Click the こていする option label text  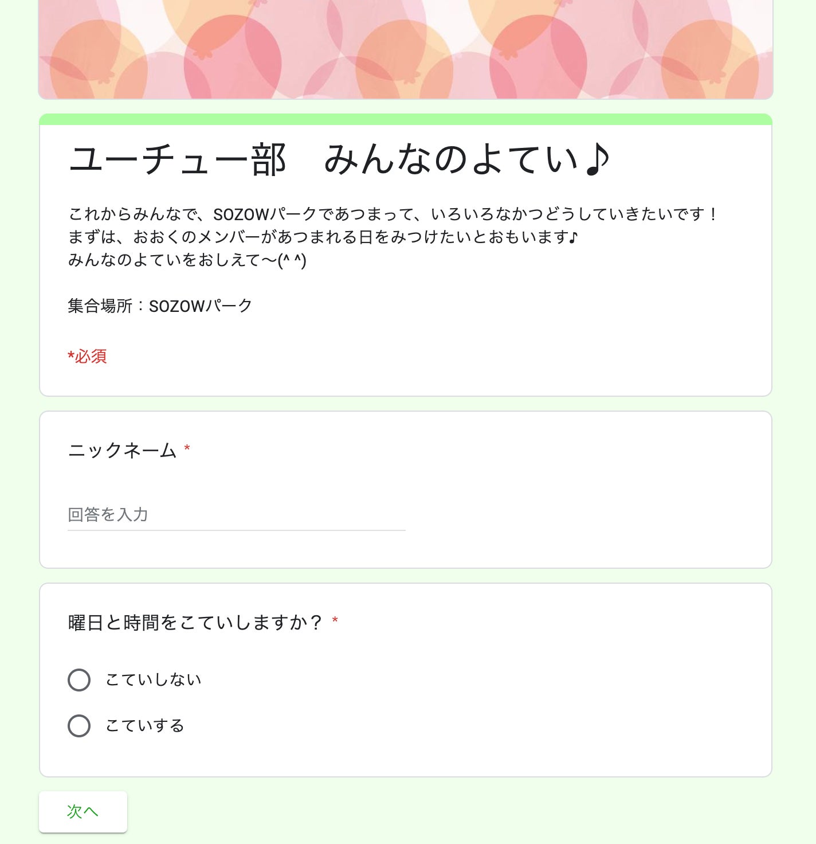pyautogui.click(x=145, y=726)
